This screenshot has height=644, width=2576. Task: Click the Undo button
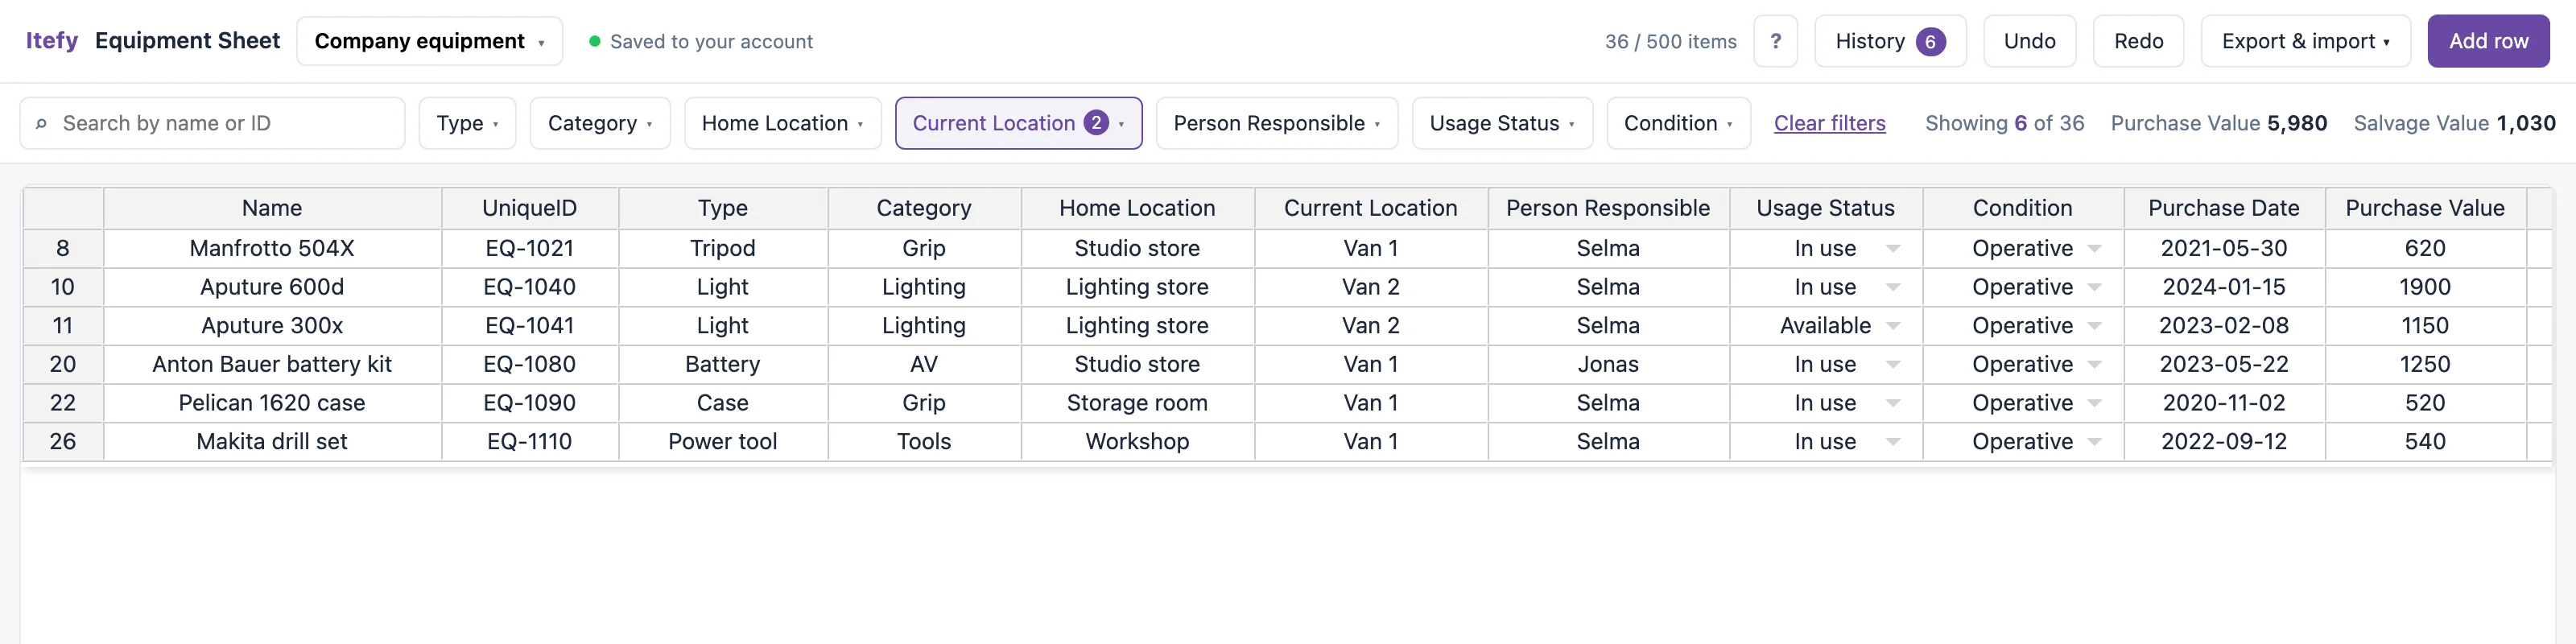[2029, 41]
